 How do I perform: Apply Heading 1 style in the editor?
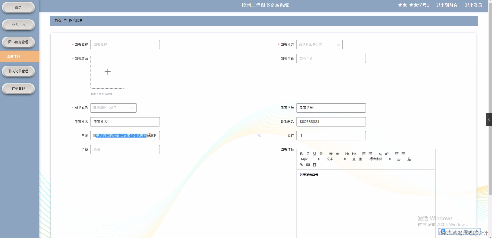347,154
